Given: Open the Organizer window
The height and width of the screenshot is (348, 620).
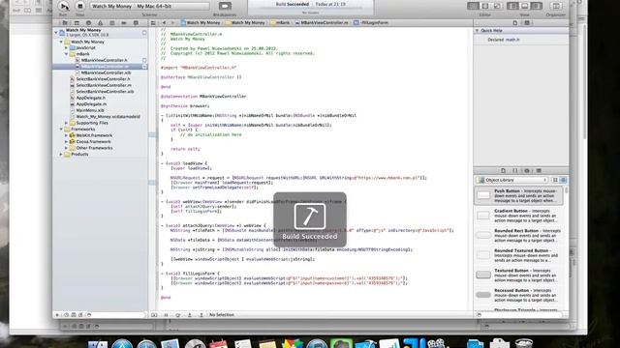Looking at the screenshot, I should tap(555, 6).
